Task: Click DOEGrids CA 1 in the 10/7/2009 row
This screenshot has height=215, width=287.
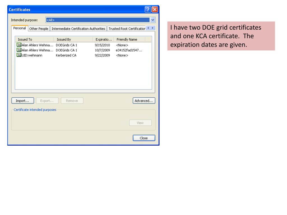Action: [x=66, y=50]
